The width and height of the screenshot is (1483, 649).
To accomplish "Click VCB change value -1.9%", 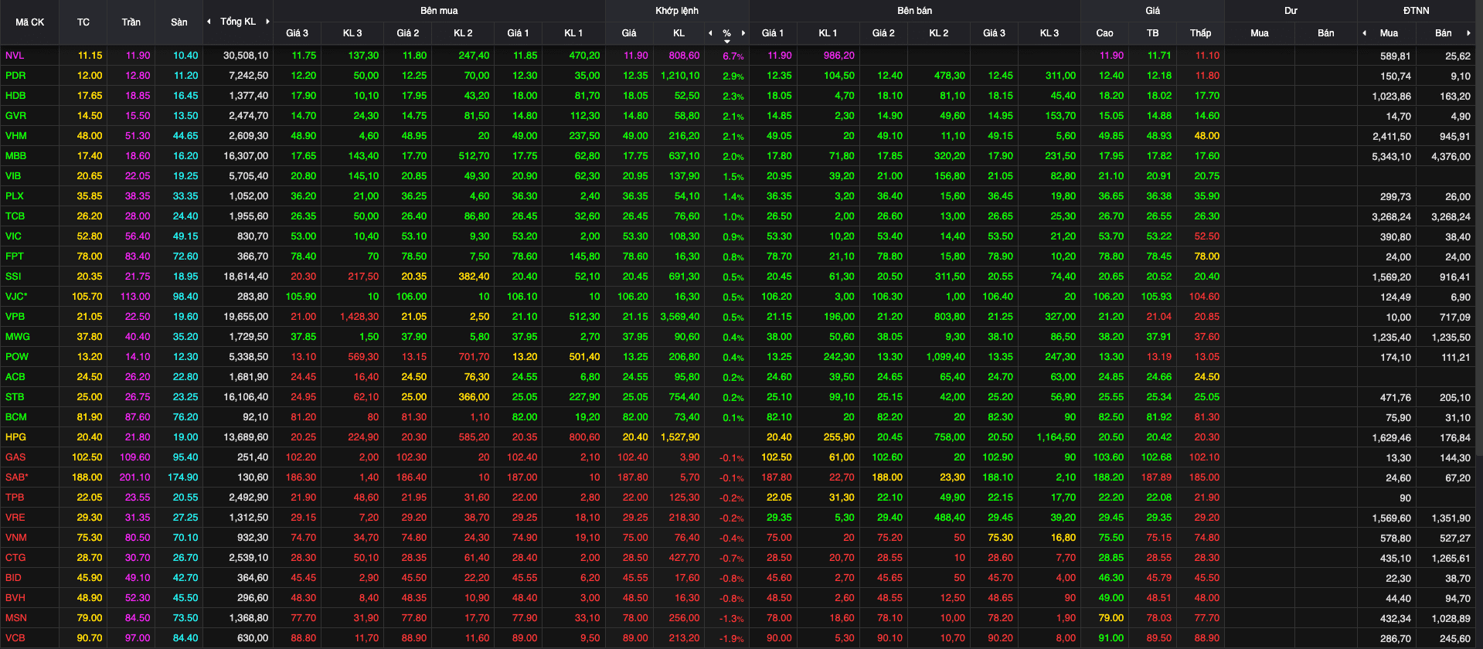I will 732,639.
